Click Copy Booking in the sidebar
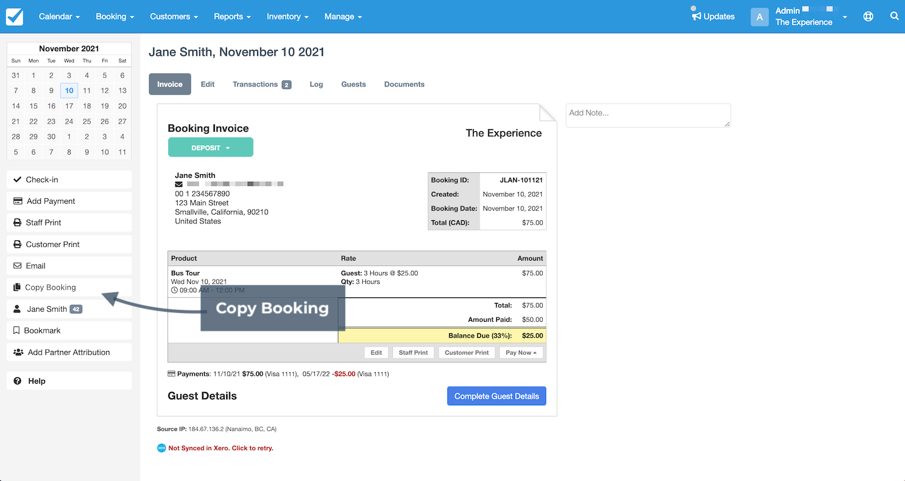Viewport: 905px width, 481px height. click(70, 287)
